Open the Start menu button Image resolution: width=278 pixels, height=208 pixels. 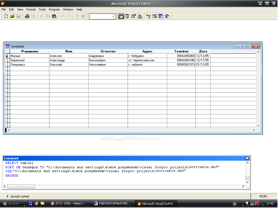click(12, 204)
